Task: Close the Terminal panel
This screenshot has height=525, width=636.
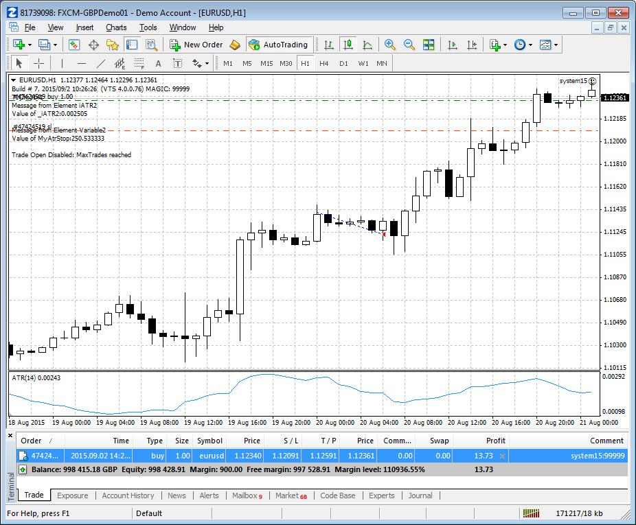Action: click(10, 436)
